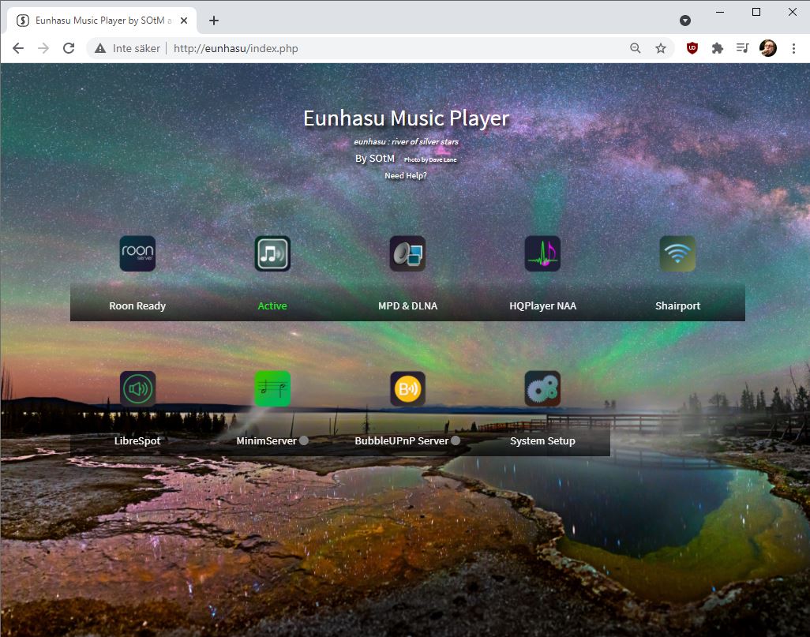This screenshot has height=637, width=810.
Task: Click the BubbleUPnP Server label text
Action: pyautogui.click(x=401, y=440)
